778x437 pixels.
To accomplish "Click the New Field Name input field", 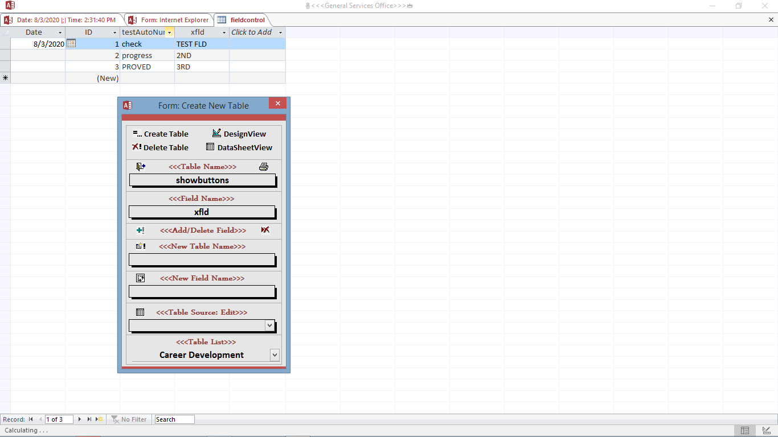I will [x=202, y=291].
